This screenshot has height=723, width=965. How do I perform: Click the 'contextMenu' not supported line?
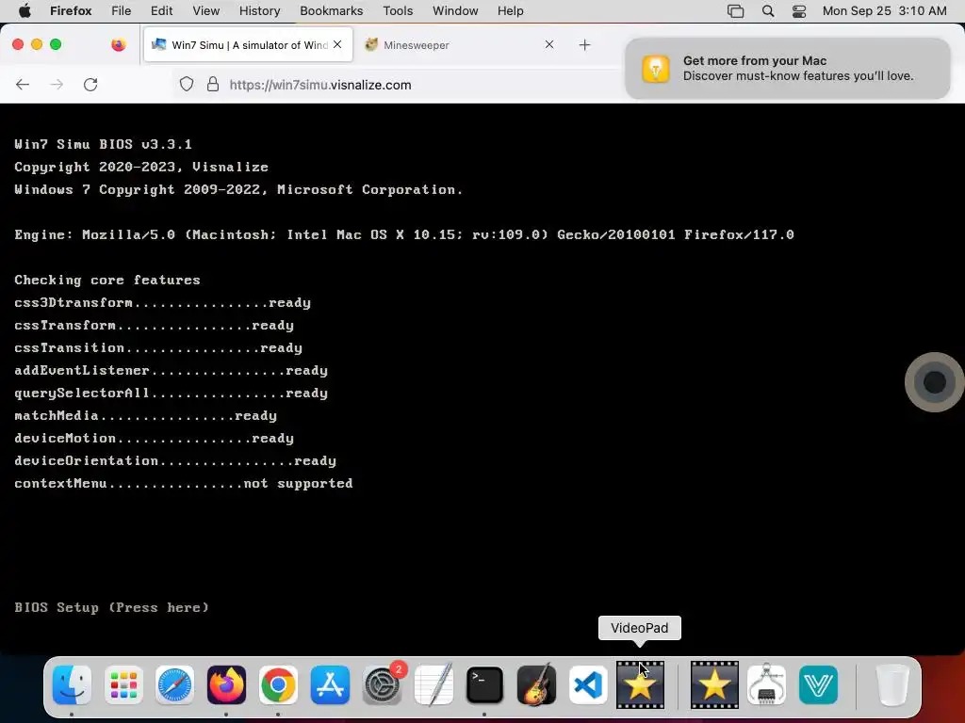click(x=184, y=483)
